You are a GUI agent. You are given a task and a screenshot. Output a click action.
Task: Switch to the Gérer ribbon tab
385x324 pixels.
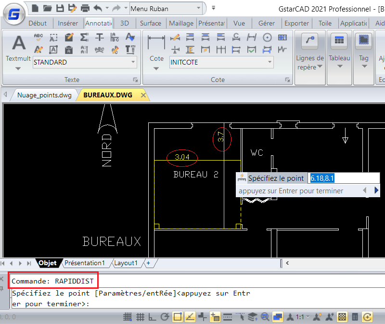click(x=267, y=23)
